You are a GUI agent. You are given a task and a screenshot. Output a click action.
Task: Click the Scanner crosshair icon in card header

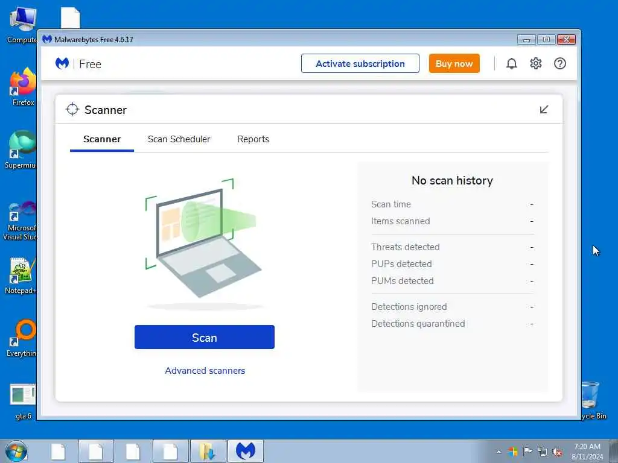(x=72, y=110)
